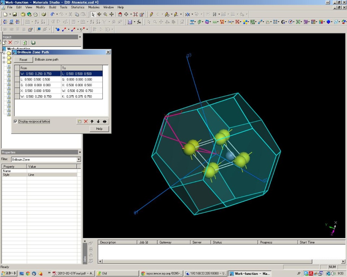The image size is (347, 277).
Task: Delete selected path row with red X
Action: click(86, 122)
